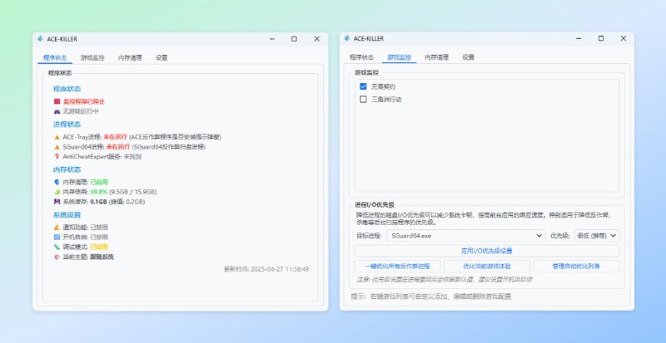Click the 监控程序已停止 status text
The height and width of the screenshot is (343, 666).
click(84, 102)
